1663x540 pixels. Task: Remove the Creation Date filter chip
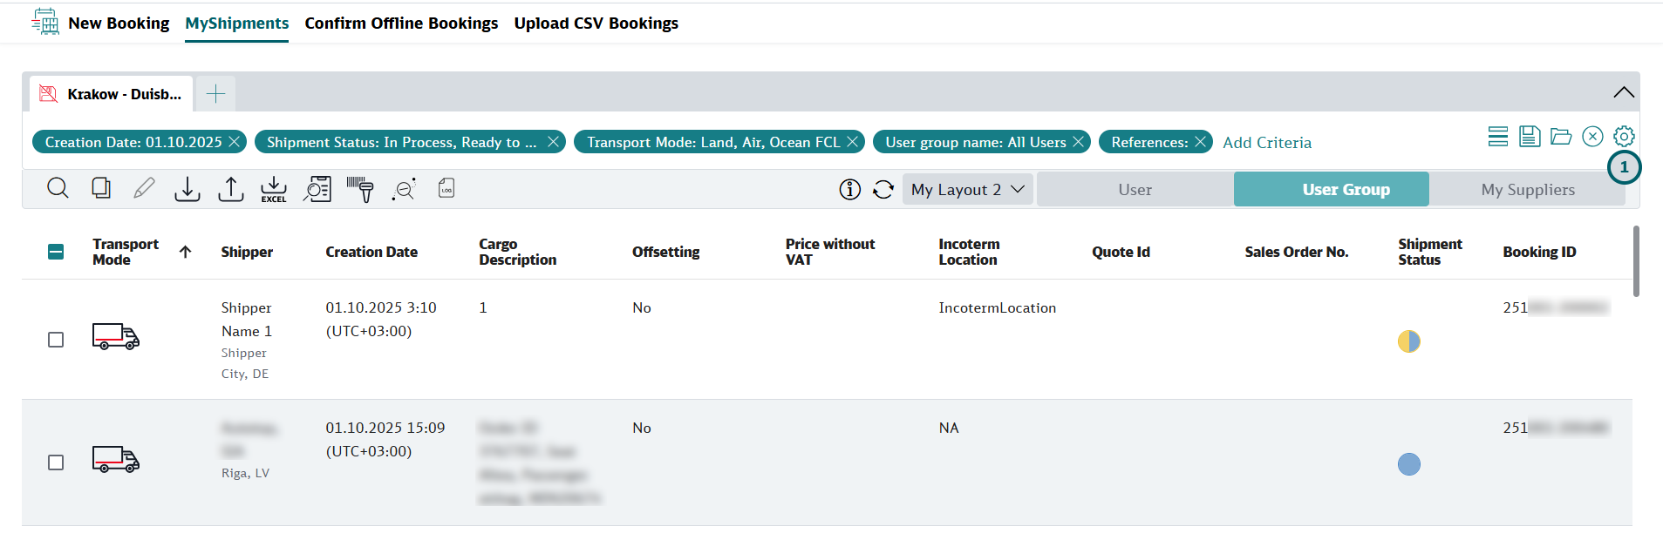(234, 142)
